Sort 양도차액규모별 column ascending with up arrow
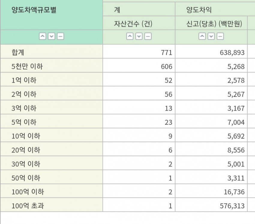Image resolution: width=255 pixels, height=224 pixels. (x=43, y=37)
